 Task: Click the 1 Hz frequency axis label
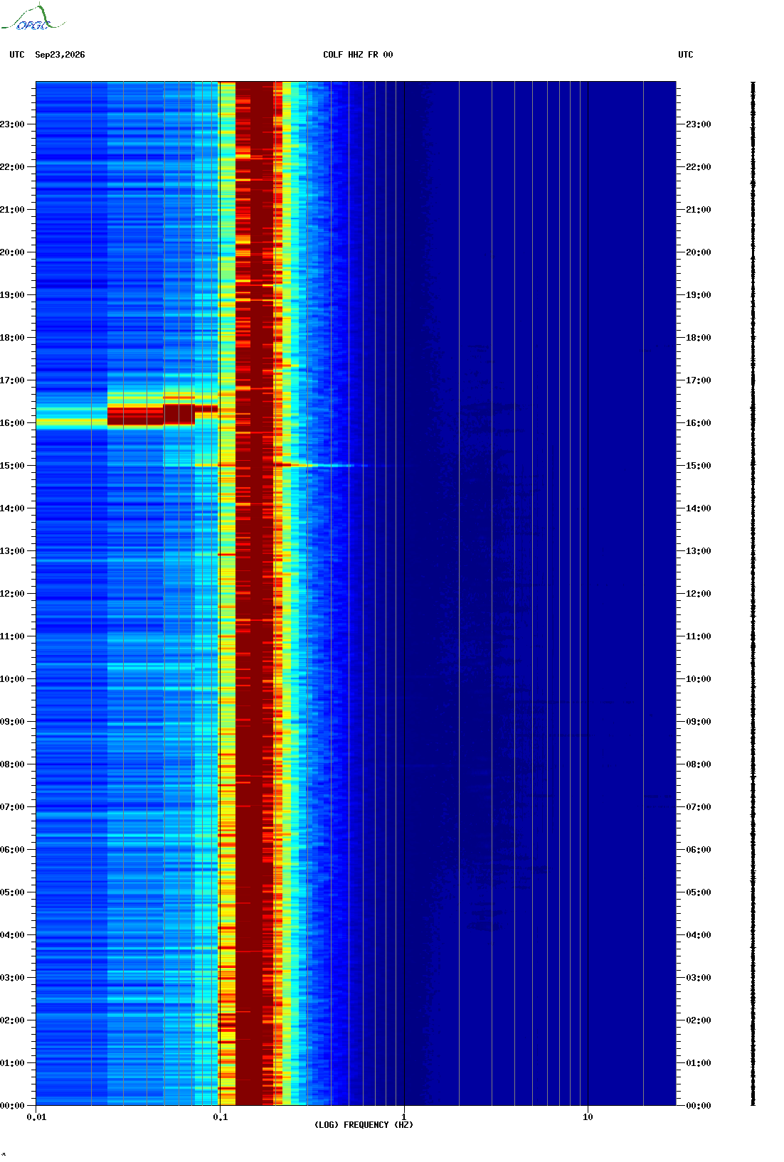coord(404,1117)
